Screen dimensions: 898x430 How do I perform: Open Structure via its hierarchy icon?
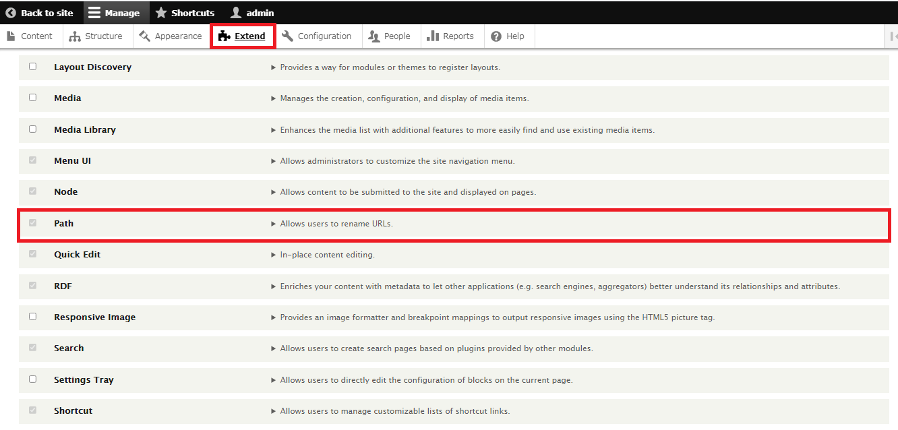(75, 36)
